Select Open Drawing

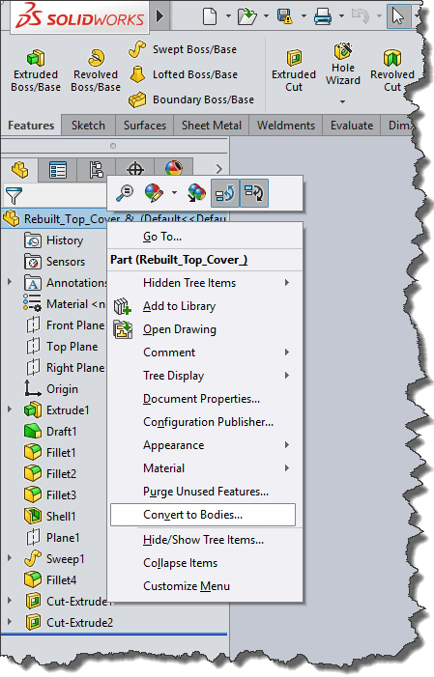(205, 329)
